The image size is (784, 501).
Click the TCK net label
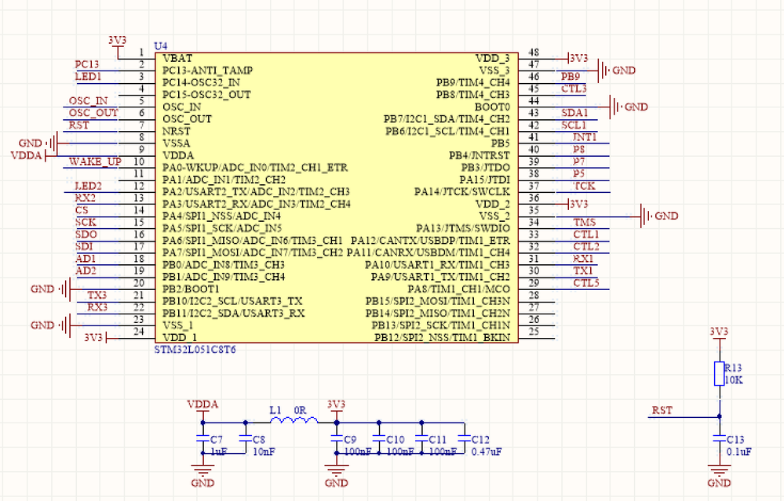pyautogui.click(x=585, y=187)
